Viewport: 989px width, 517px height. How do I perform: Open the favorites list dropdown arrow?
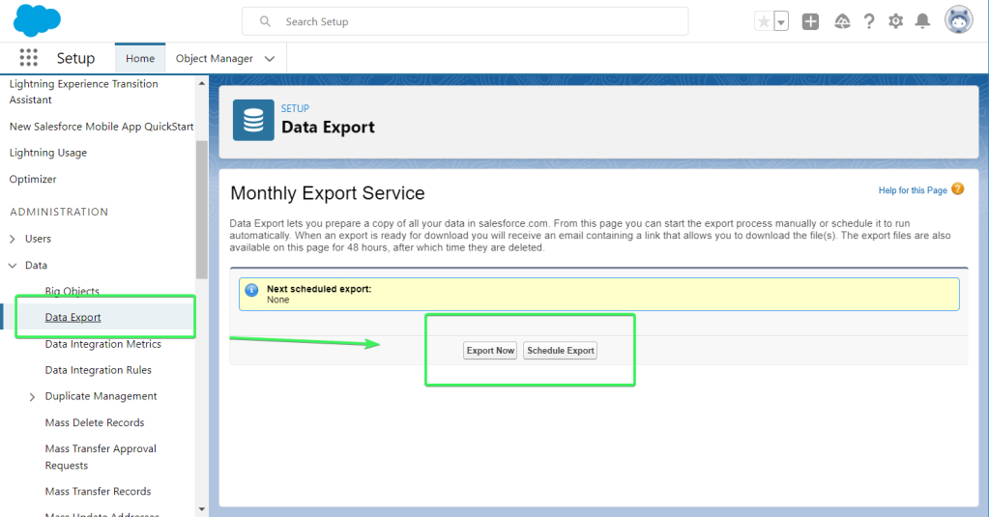pos(781,21)
